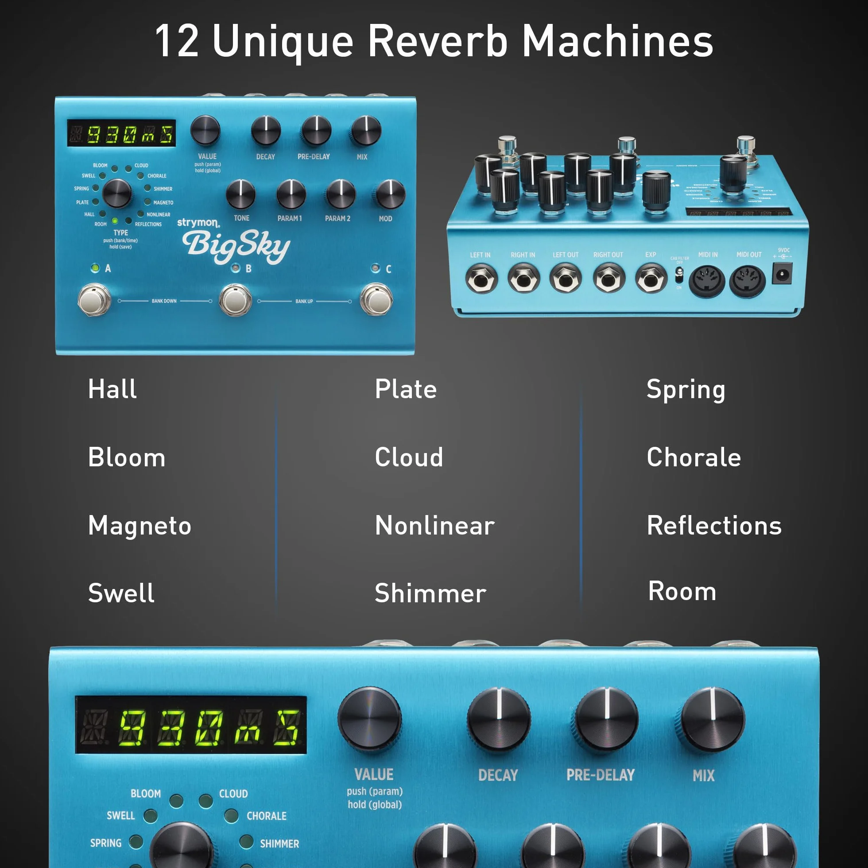The image size is (868, 868).
Task: Click the BANK UP label between footswitches
Action: click(x=304, y=302)
